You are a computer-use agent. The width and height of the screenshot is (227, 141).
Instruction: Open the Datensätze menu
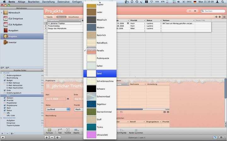63,2
